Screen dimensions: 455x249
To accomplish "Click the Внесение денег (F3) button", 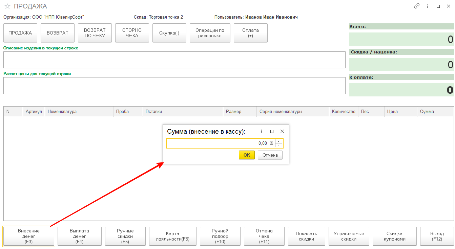I will tap(29, 236).
